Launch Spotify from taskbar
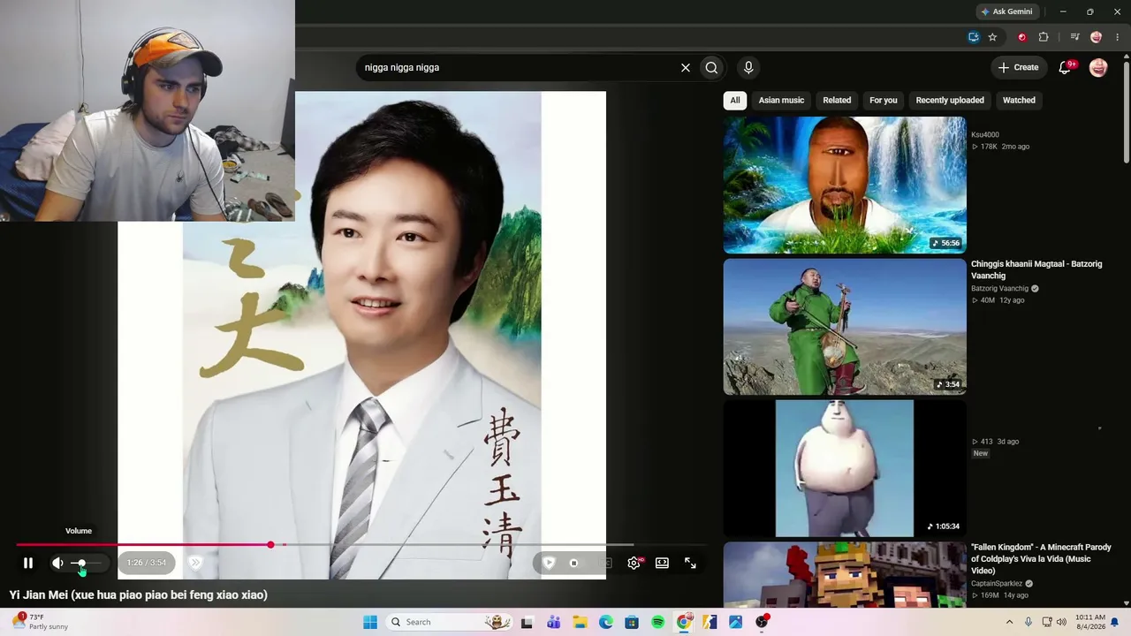This screenshot has height=636, width=1131. 658,622
